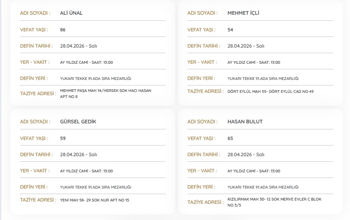Image resolution: width=350 pixels, height=220 pixels.
Task: Select the name MEHMET İÇLİ
Action: (x=243, y=13)
